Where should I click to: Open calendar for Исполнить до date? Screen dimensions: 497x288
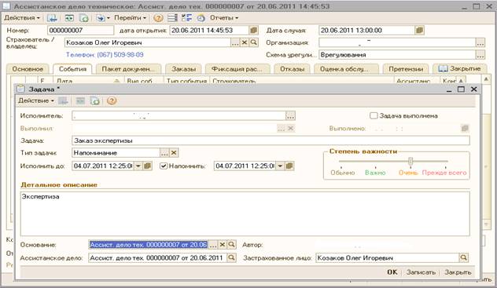(147, 166)
